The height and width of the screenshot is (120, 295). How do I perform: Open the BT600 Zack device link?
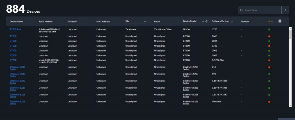pos(16,29)
